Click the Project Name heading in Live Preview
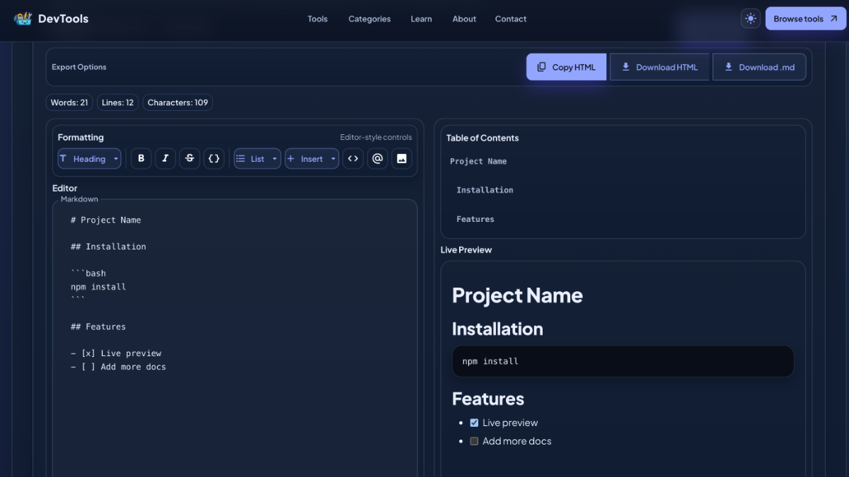This screenshot has width=849, height=477. 517,295
